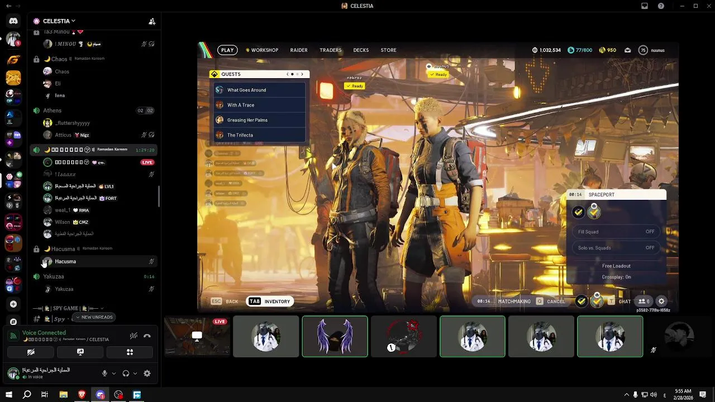
Task: Select RAIDER tab in game stream
Action: click(x=299, y=50)
